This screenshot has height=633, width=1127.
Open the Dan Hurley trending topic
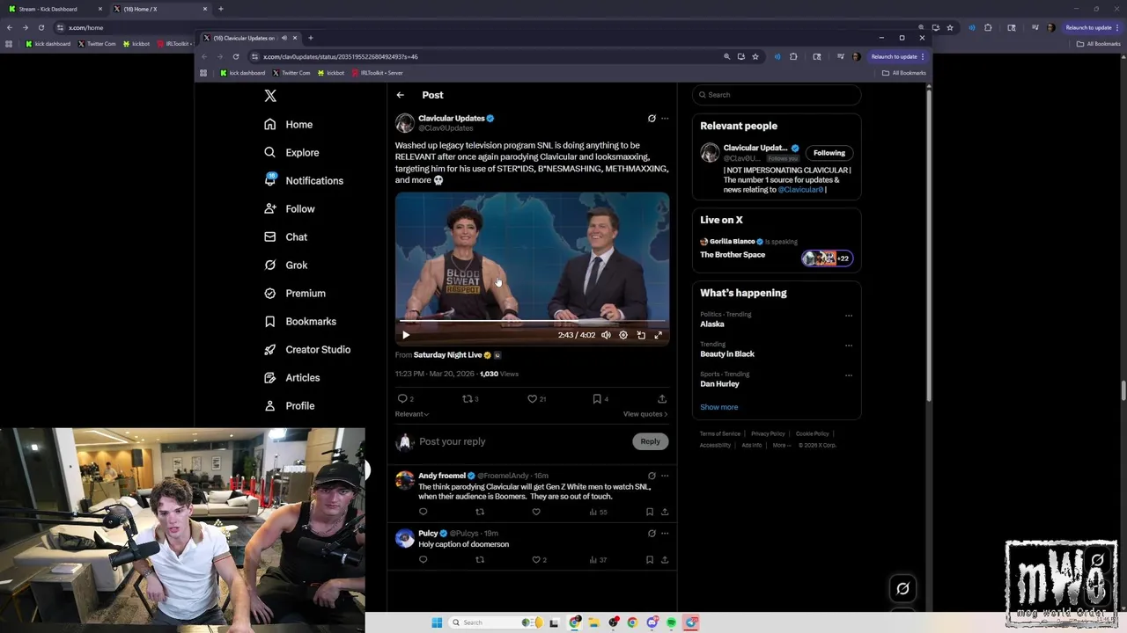click(719, 384)
